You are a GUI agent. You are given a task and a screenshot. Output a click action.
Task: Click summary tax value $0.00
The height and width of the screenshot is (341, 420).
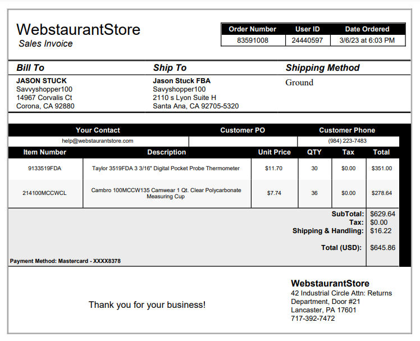(379, 222)
